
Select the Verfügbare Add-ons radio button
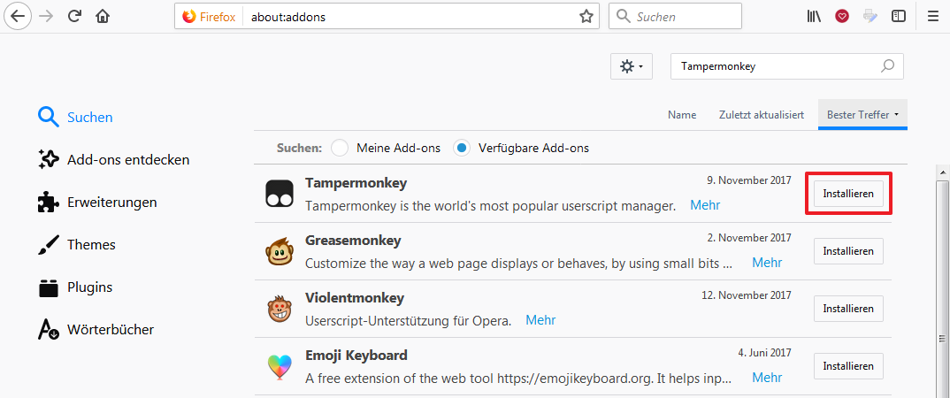pyautogui.click(x=463, y=148)
